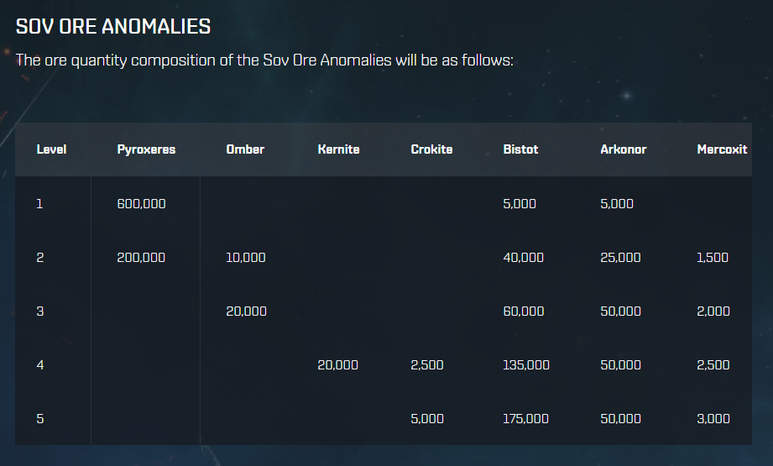Select the Pyroxeres column header
Screen dimensions: 773x466
coord(146,149)
